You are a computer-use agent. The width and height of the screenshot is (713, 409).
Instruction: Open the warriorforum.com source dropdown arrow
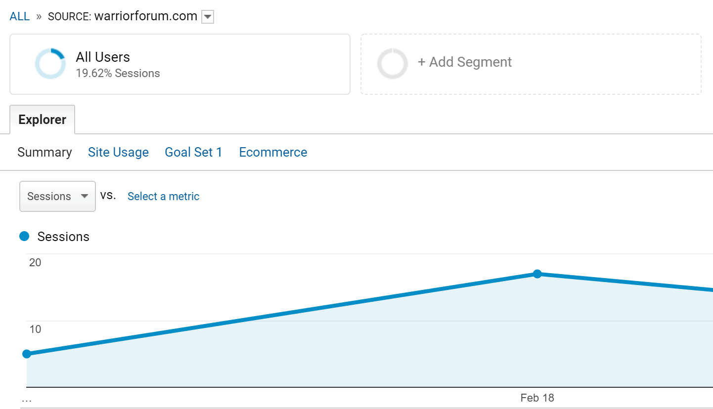click(x=208, y=16)
